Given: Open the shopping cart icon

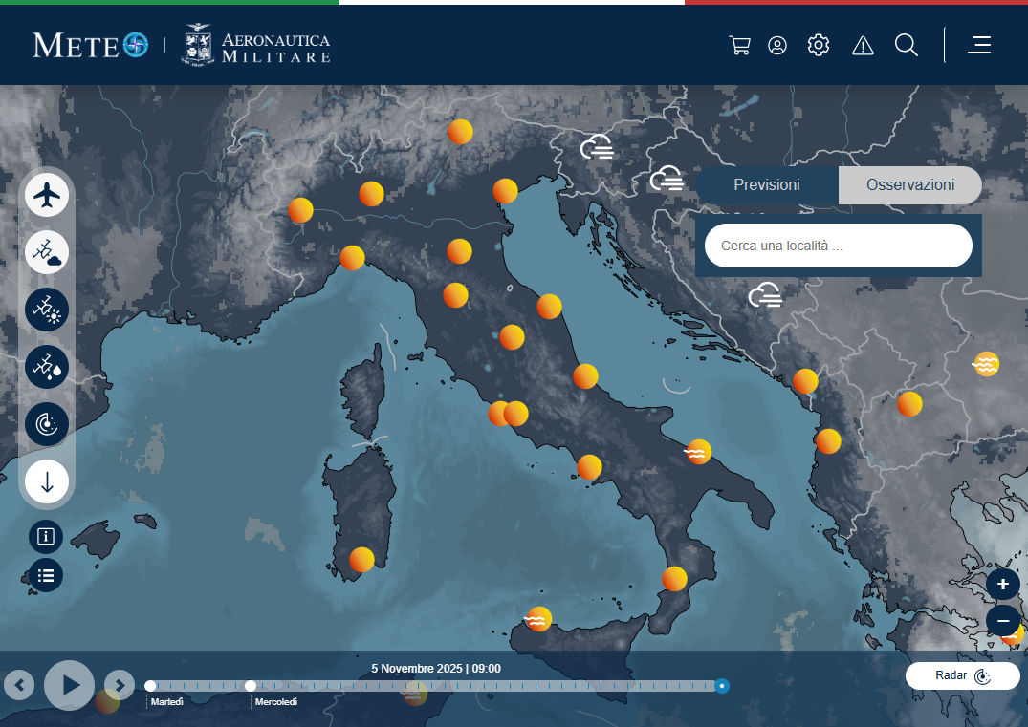Looking at the screenshot, I should [x=739, y=46].
